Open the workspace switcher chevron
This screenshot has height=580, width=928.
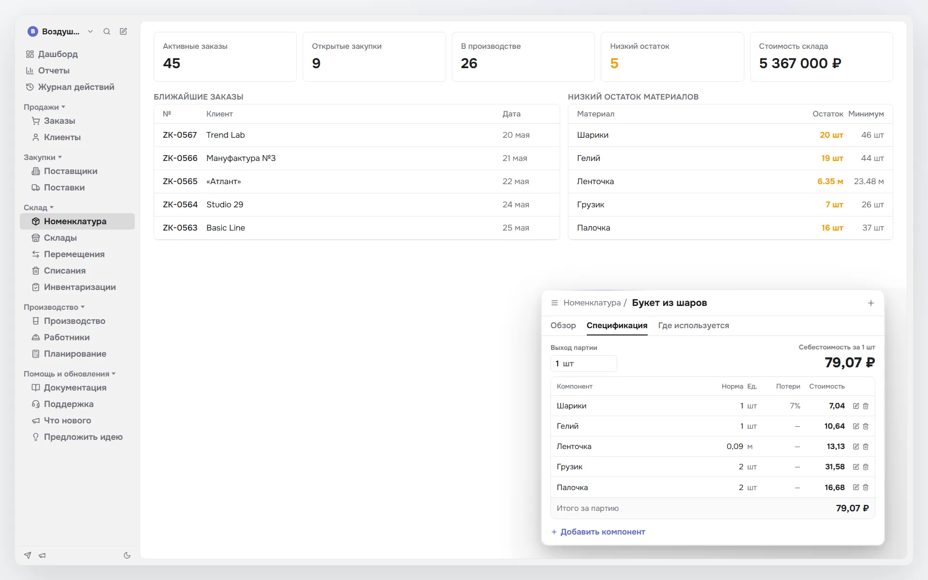pos(90,31)
